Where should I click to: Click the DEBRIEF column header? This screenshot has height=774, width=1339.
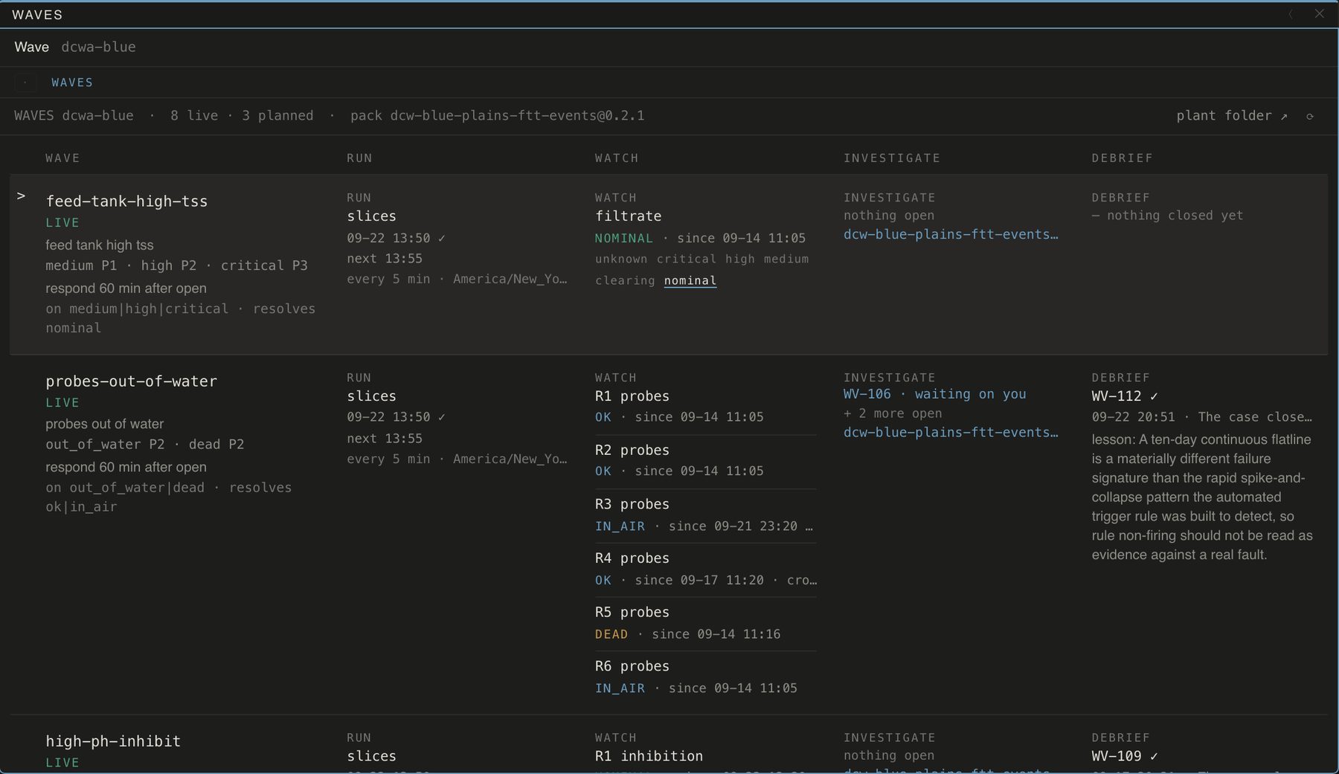1122,158
